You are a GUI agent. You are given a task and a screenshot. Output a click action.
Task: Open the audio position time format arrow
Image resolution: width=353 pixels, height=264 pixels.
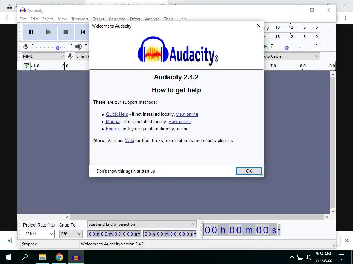(279, 229)
